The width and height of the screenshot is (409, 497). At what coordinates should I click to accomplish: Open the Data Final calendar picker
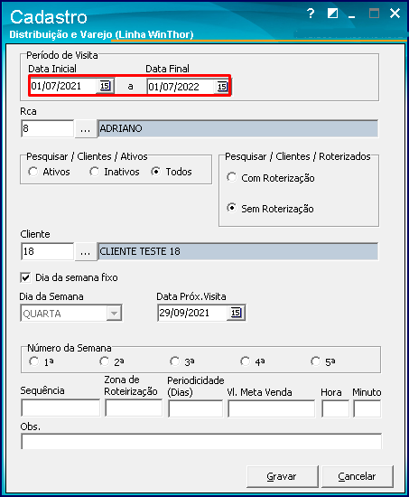[x=222, y=87]
